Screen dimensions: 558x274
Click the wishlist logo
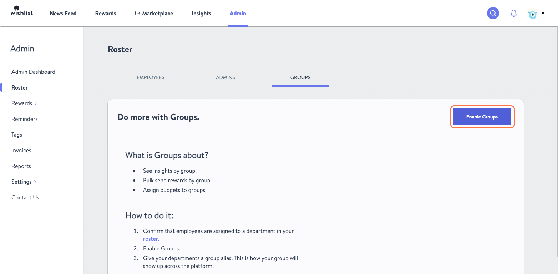(21, 11)
